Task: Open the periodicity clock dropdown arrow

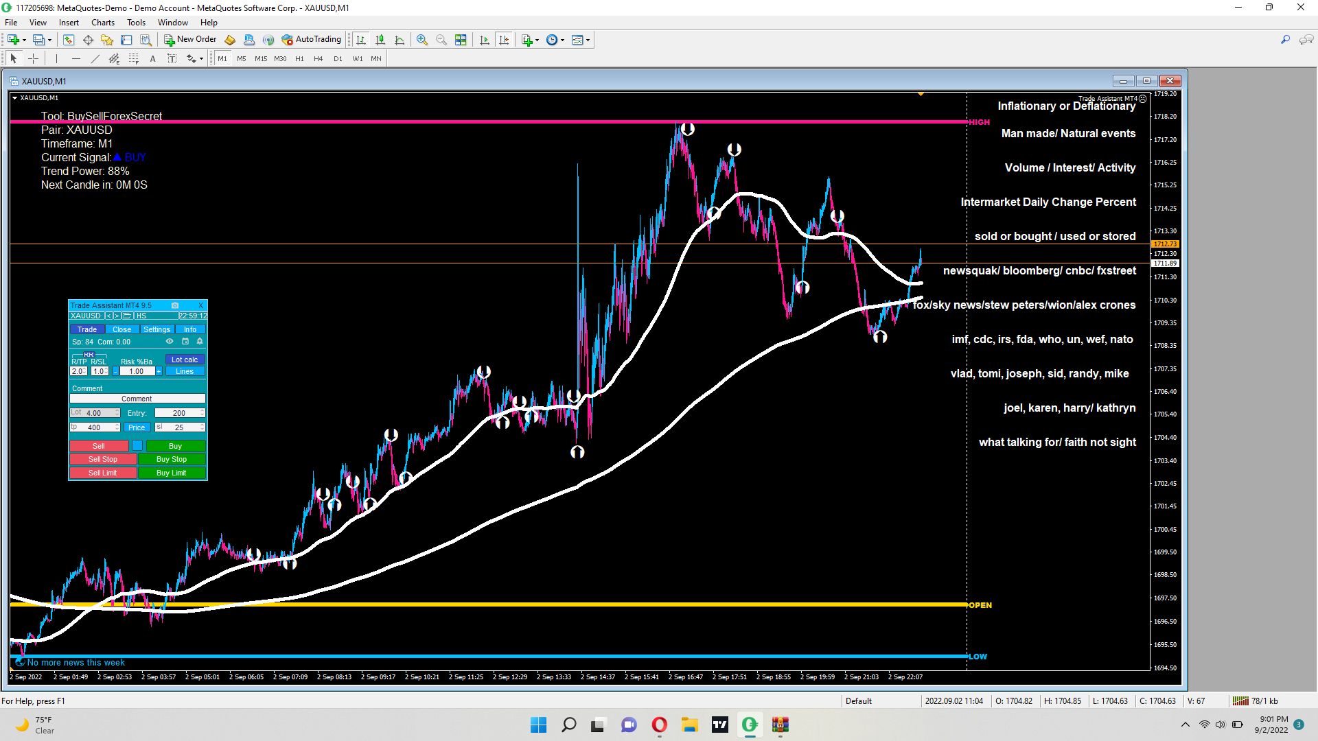Action: click(563, 40)
